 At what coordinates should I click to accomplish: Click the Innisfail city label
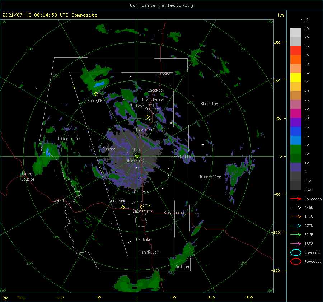(x=145, y=130)
